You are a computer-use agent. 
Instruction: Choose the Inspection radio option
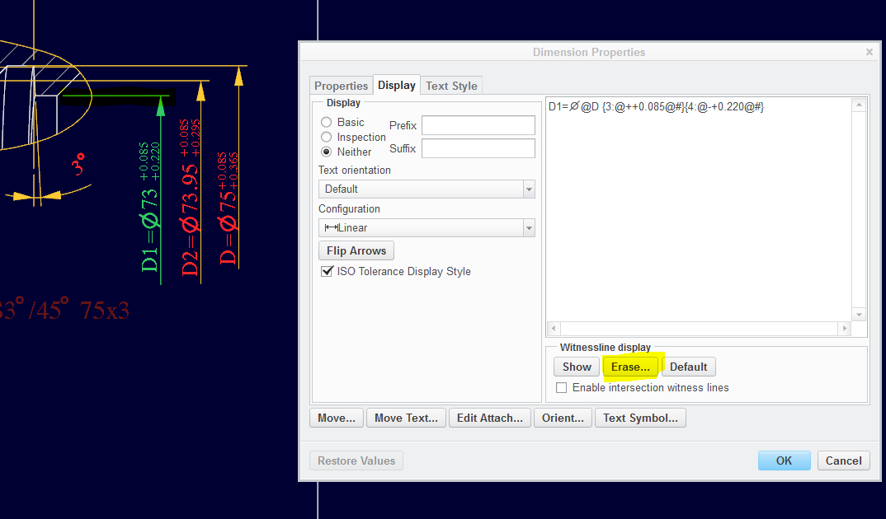pos(326,137)
